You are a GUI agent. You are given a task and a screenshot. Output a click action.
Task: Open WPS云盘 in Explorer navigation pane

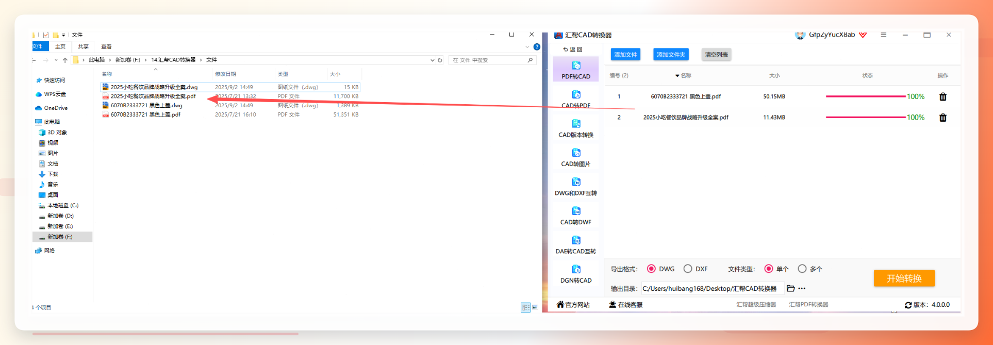[51, 94]
